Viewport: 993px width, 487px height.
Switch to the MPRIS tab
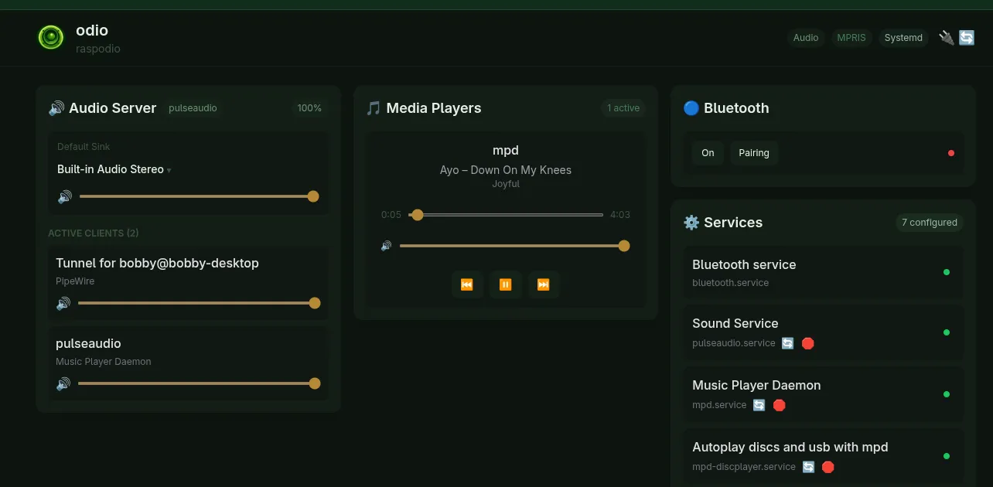tap(851, 37)
